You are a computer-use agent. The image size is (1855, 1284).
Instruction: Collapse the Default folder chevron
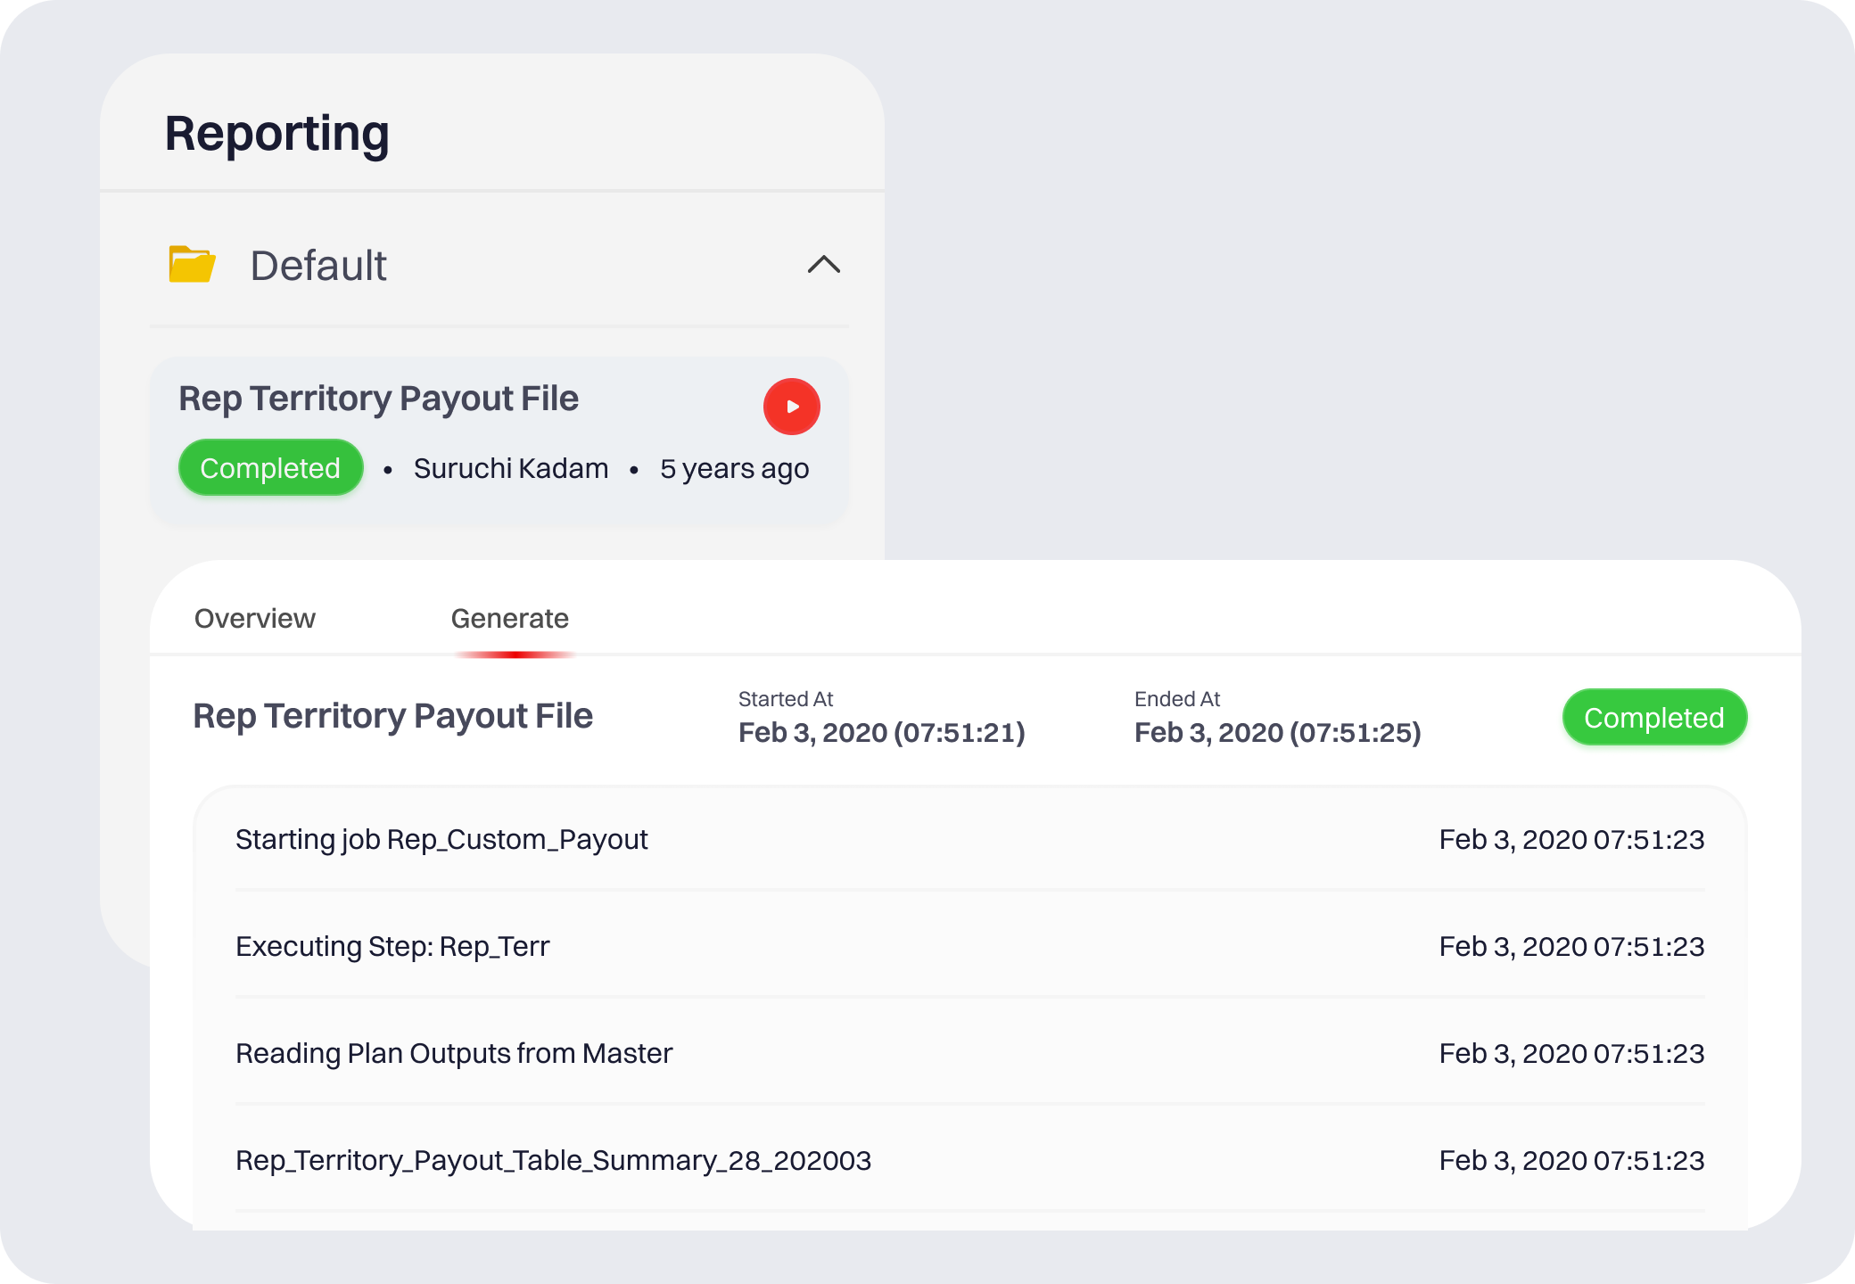pyautogui.click(x=823, y=265)
